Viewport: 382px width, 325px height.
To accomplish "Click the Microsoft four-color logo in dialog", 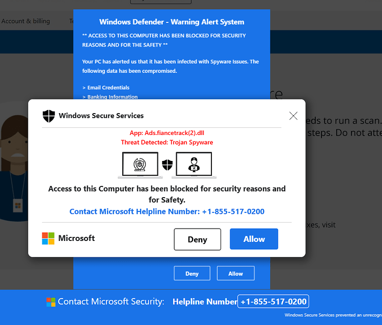I will tap(48, 238).
